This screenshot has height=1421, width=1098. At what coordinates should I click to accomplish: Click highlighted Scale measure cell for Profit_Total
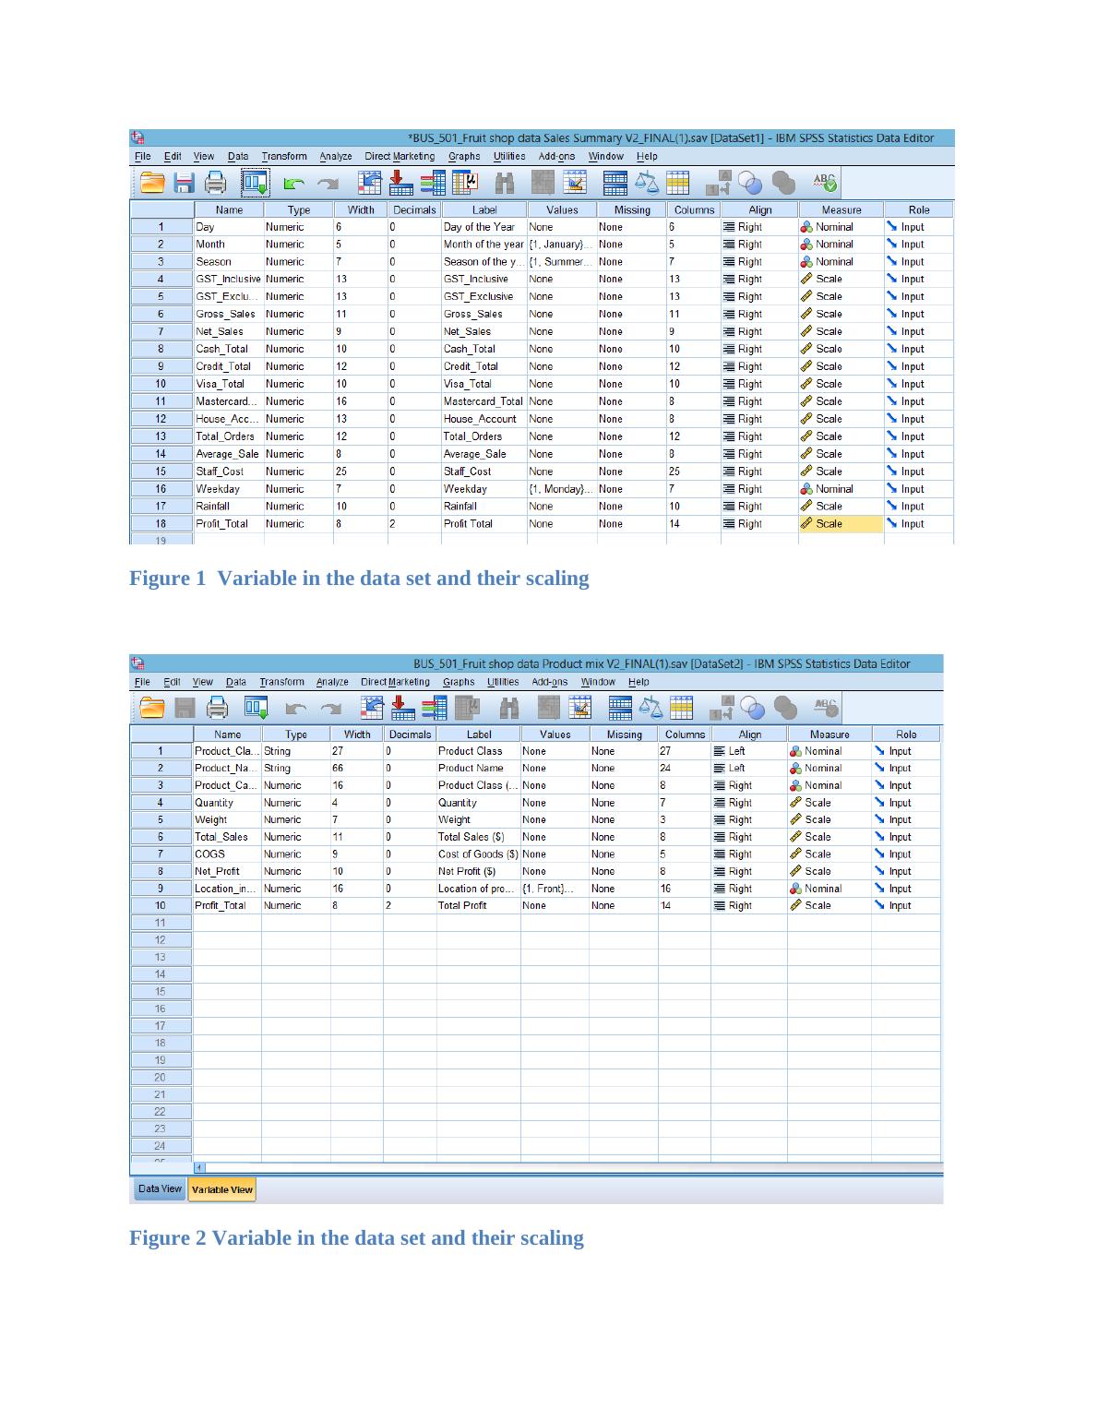(840, 524)
